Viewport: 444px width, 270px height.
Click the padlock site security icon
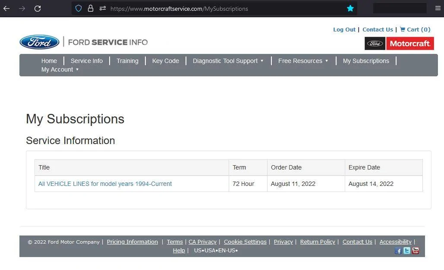pos(90,9)
